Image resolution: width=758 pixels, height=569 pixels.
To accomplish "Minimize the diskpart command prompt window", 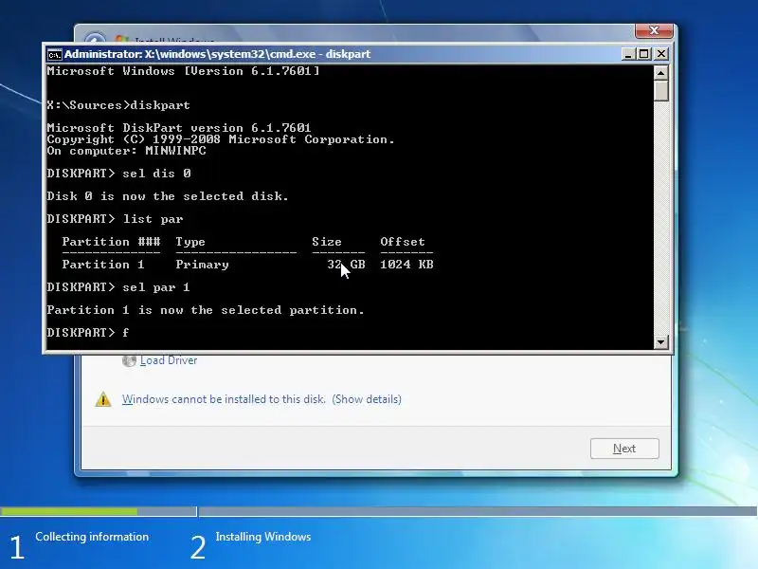I will [x=627, y=54].
